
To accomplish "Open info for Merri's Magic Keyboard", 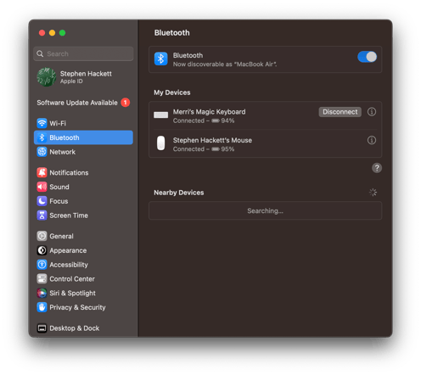I will point(372,112).
